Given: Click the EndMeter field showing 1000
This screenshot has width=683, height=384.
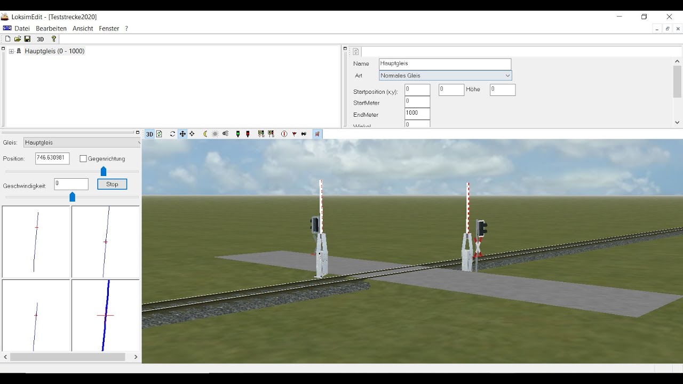Looking at the screenshot, I should point(417,114).
